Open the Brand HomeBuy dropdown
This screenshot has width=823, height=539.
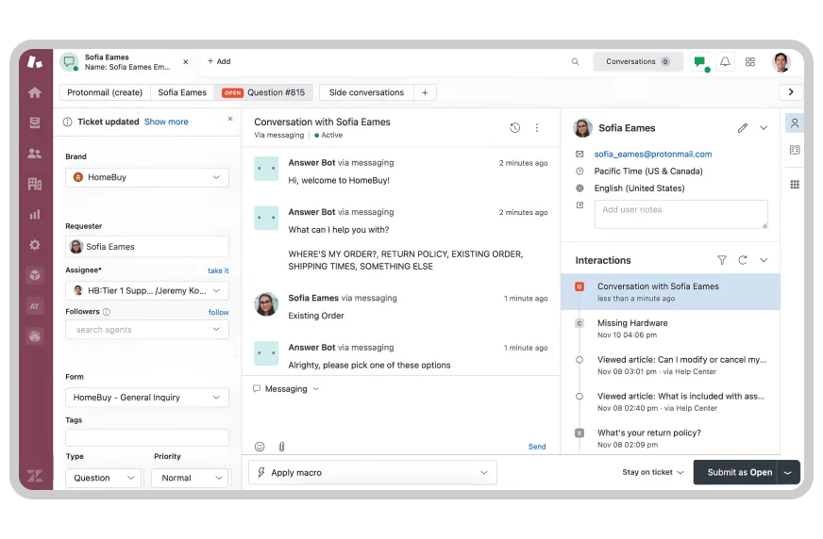pyautogui.click(x=147, y=177)
